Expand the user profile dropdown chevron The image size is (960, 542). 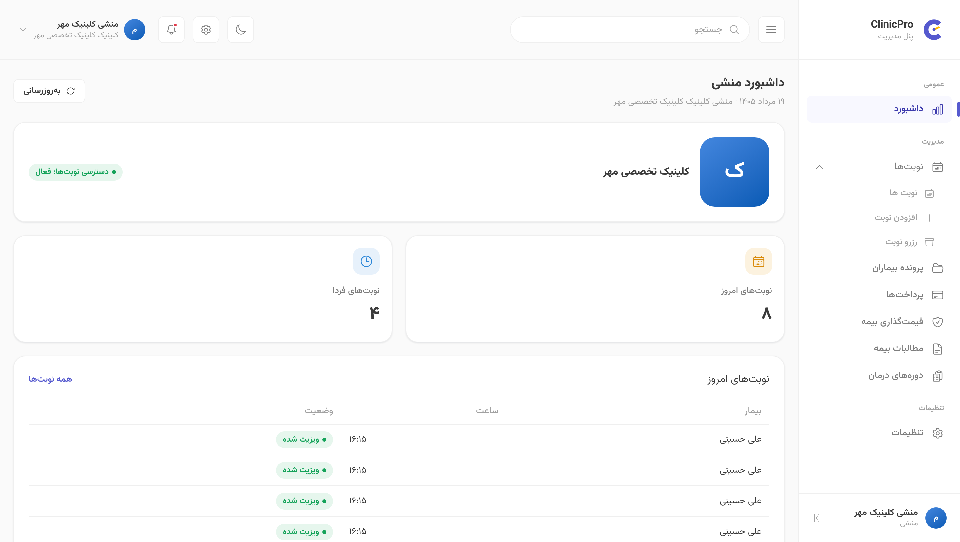click(x=23, y=29)
